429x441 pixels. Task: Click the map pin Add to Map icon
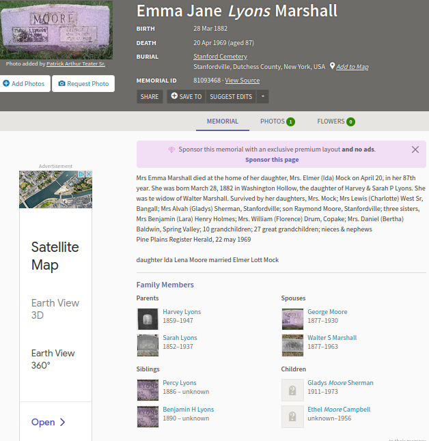[x=332, y=67]
